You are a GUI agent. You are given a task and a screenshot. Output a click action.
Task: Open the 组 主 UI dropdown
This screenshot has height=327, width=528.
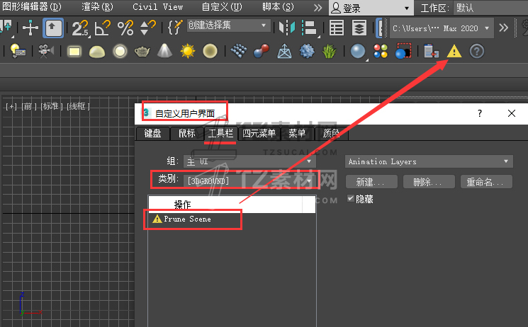coord(249,161)
